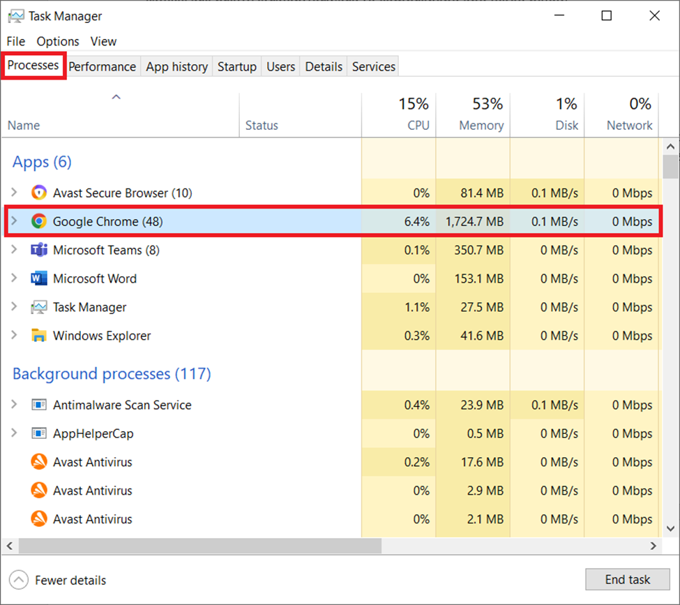Click the horizontal scrollbar right arrow
Screen dimensions: 680x605
(653, 546)
